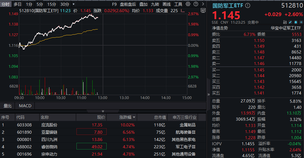
Task: Click 代码 column header
Action: click(x=20, y=117)
